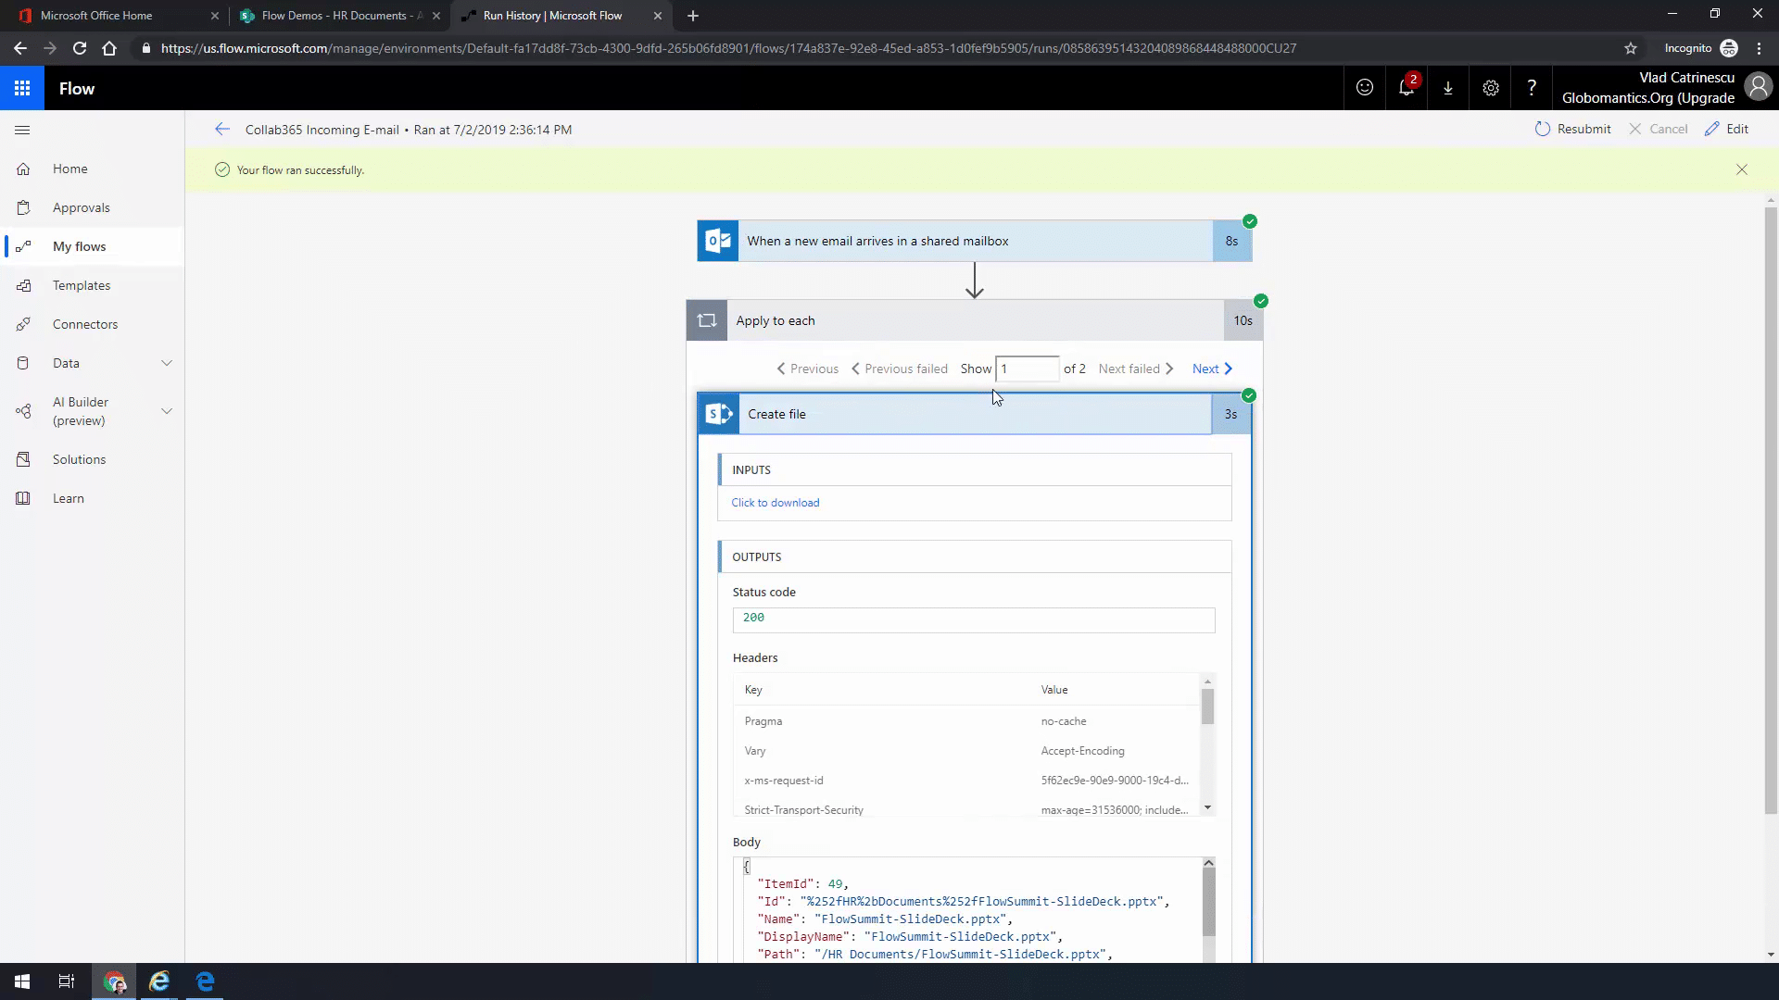Click the browser home button
1779x1000 pixels.
(x=109, y=48)
